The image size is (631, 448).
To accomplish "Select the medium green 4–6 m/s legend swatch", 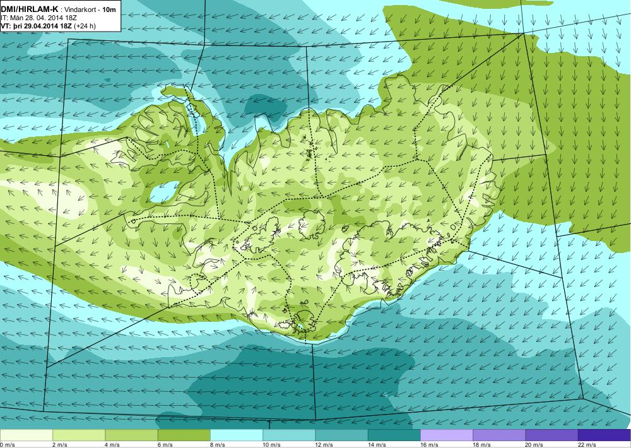I will [132, 435].
